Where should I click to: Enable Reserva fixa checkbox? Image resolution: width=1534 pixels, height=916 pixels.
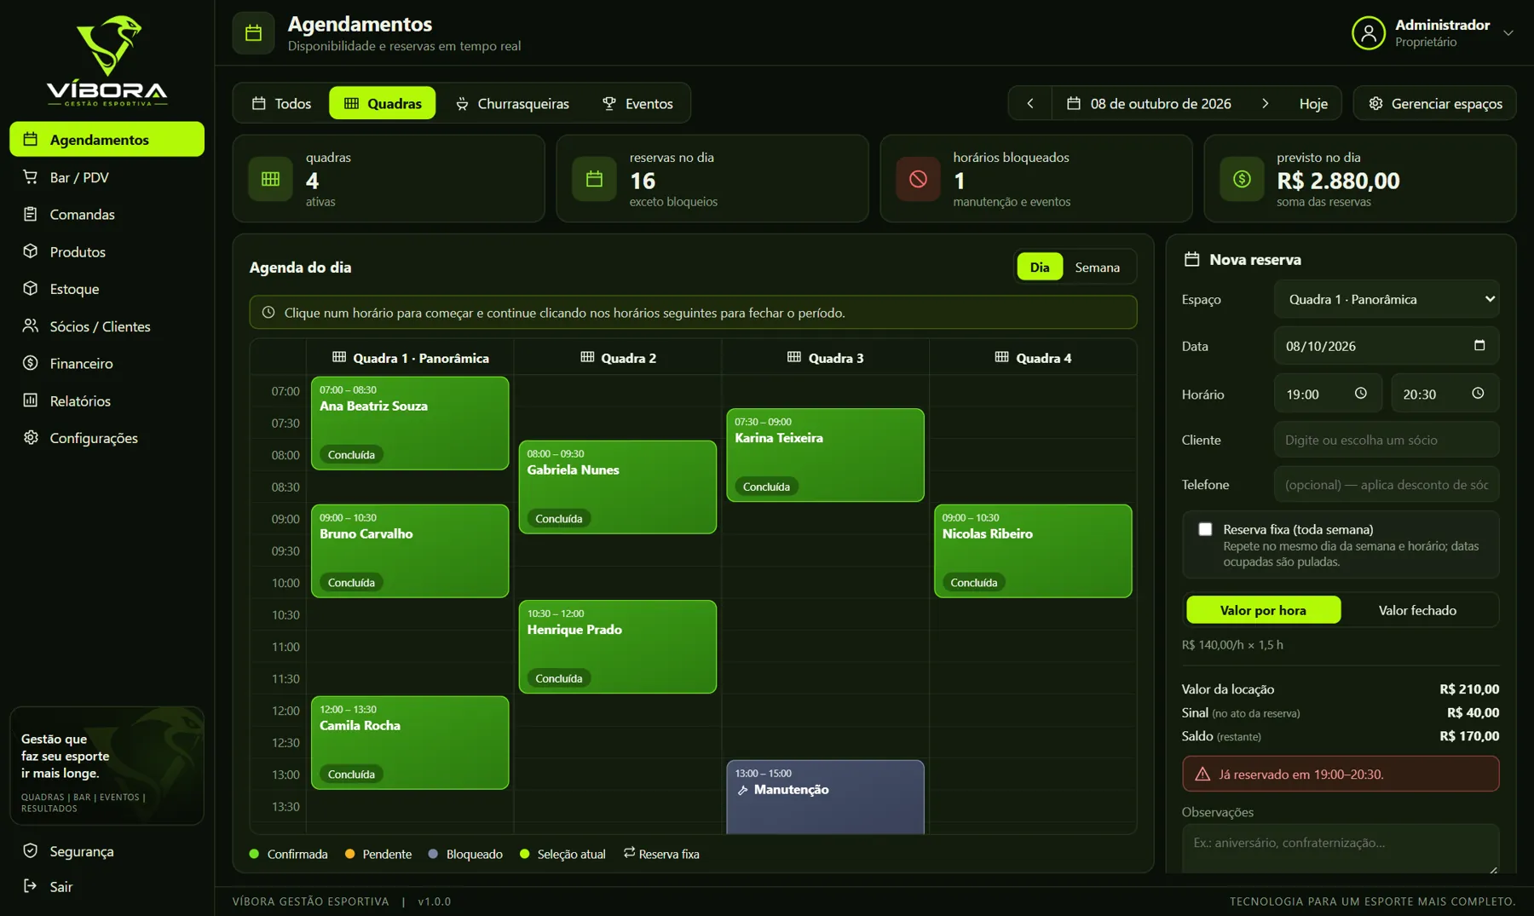tap(1205, 529)
